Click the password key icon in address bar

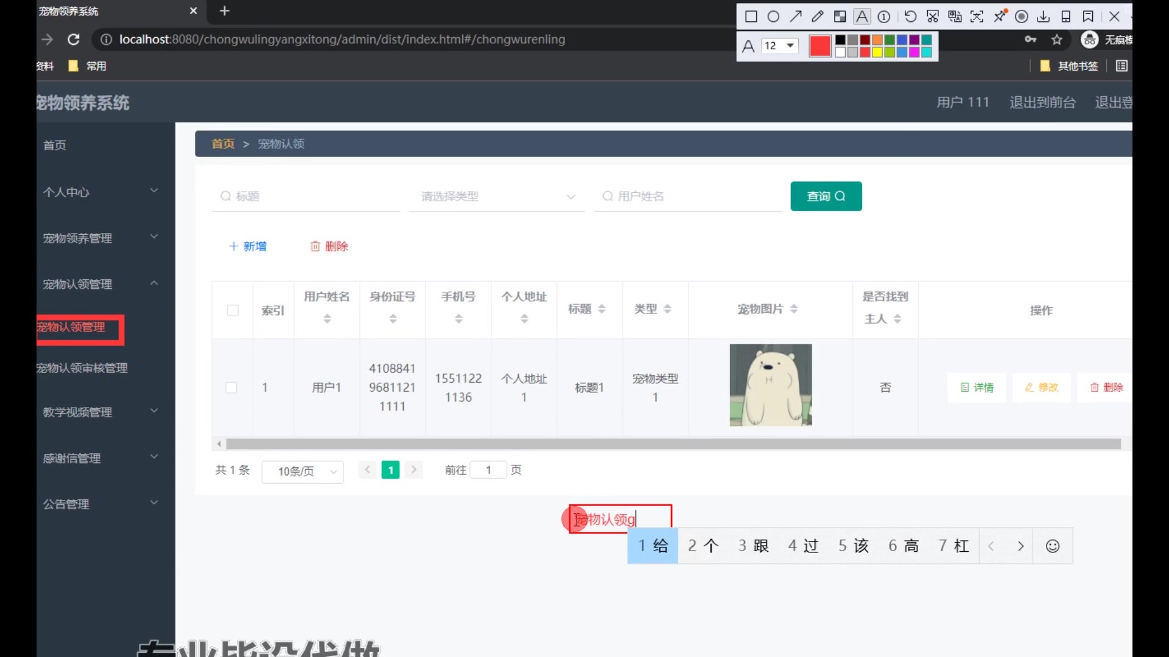click(1030, 40)
